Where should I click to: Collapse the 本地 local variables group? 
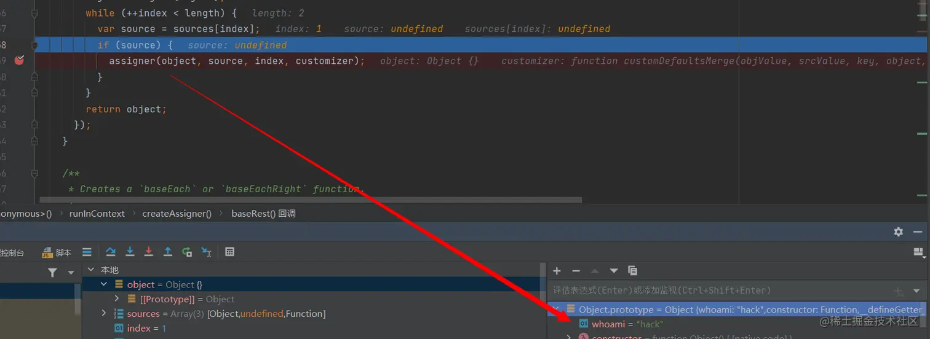coord(91,270)
